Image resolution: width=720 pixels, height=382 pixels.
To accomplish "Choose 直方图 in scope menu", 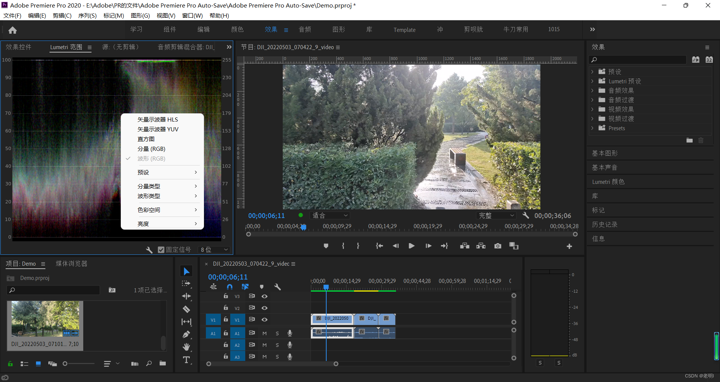I will [146, 139].
